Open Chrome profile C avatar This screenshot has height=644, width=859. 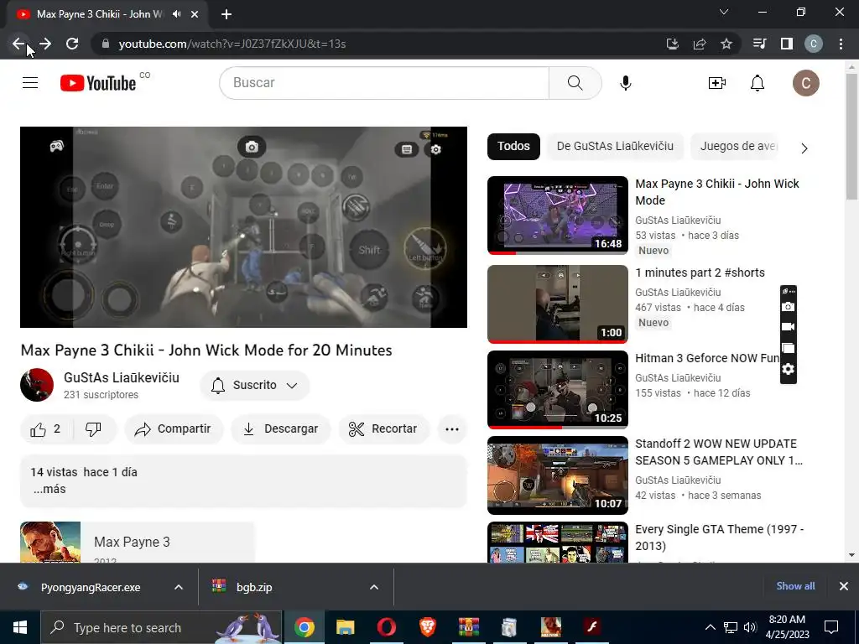click(814, 44)
